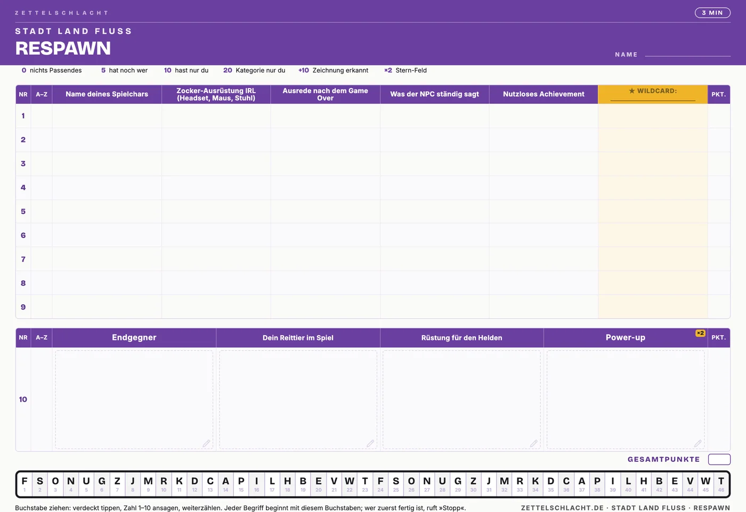746x512 pixels.
Task: Click the A–Z header of the upper table
Action: 42,94
